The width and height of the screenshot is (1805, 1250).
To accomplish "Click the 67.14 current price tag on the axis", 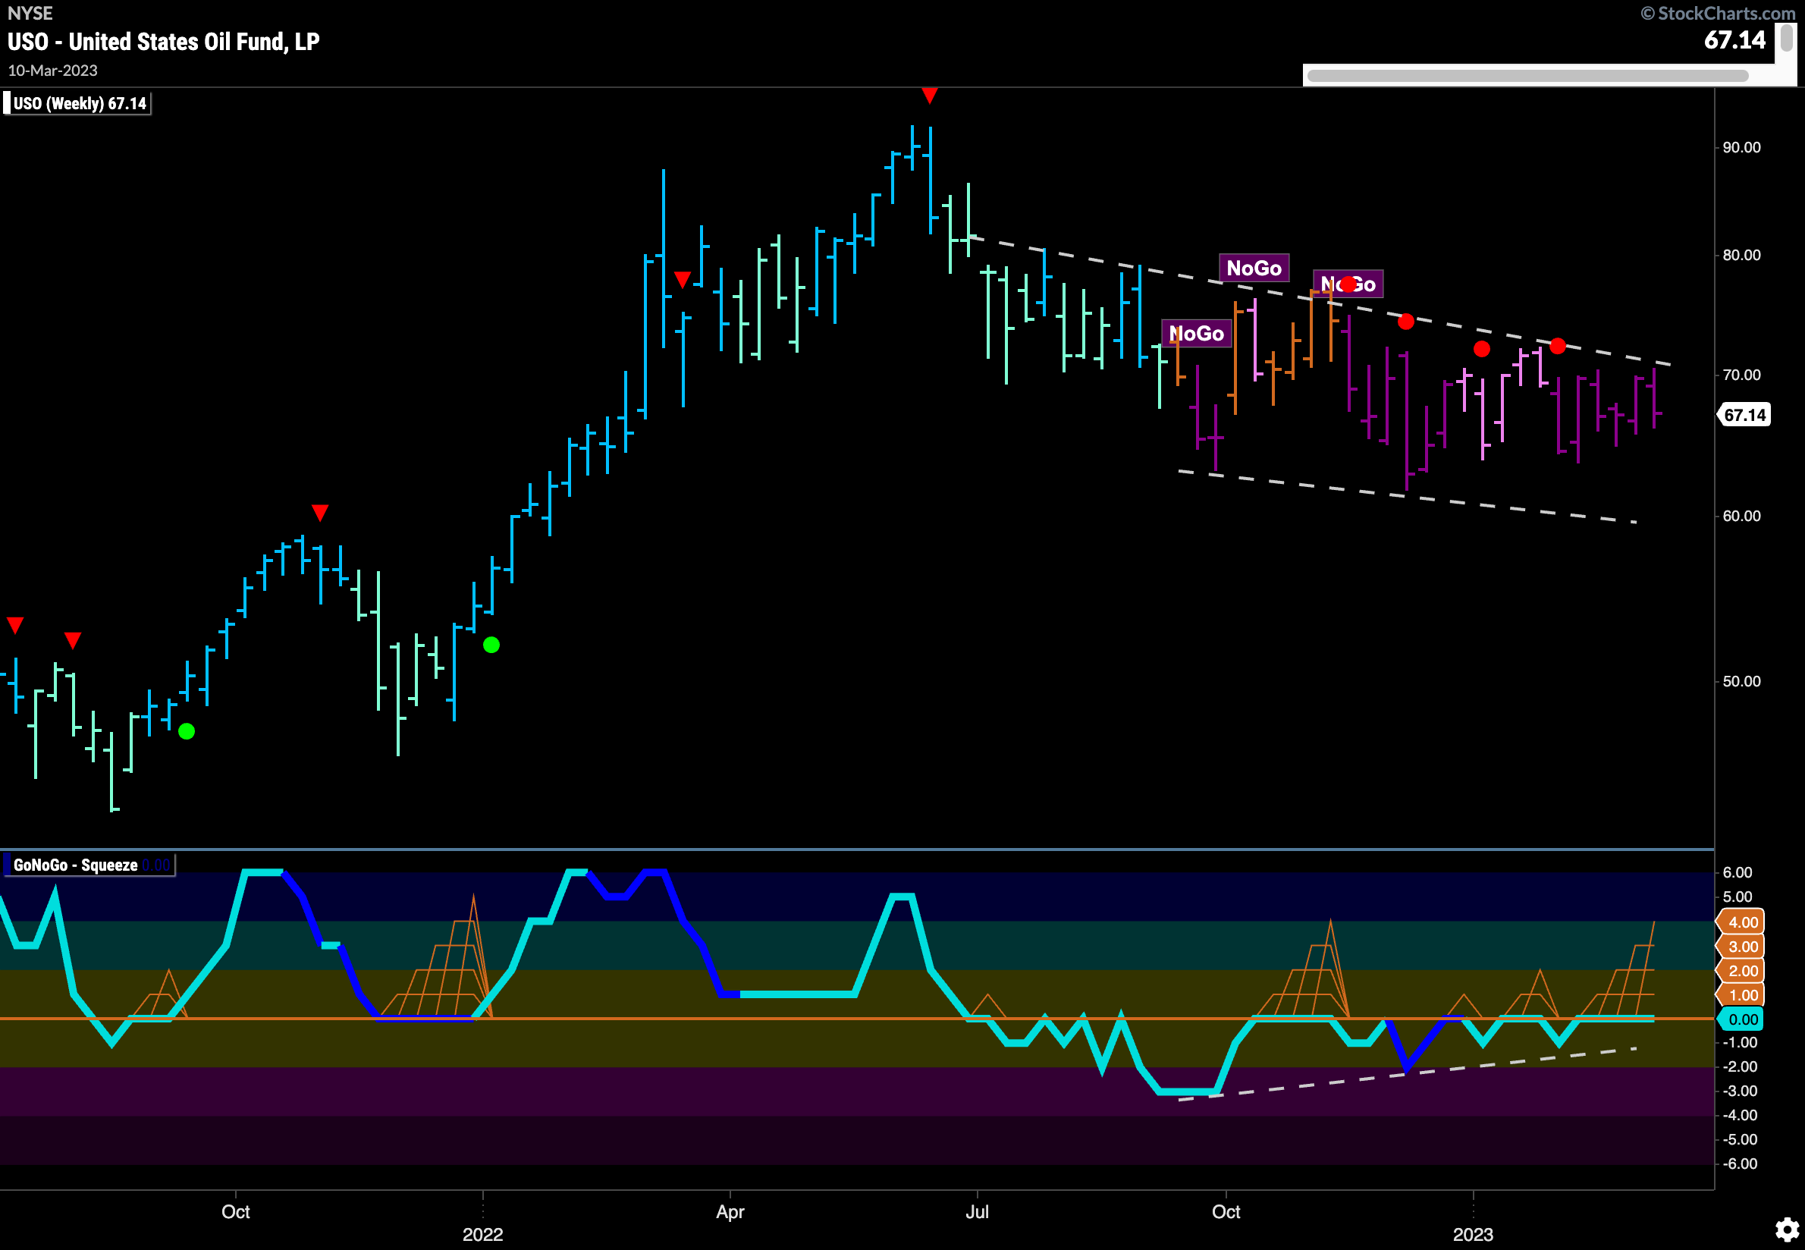I will click(1744, 415).
